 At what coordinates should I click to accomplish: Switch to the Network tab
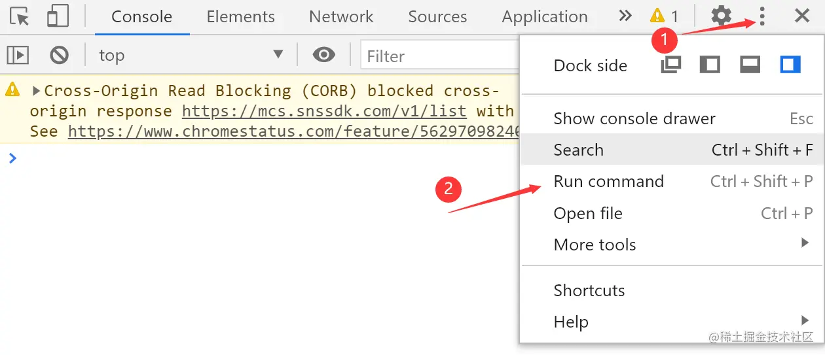[341, 16]
